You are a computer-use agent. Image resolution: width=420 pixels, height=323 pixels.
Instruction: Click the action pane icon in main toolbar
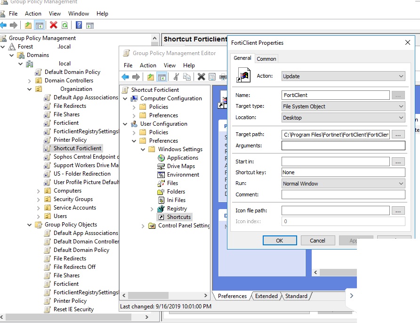point(90,25)
